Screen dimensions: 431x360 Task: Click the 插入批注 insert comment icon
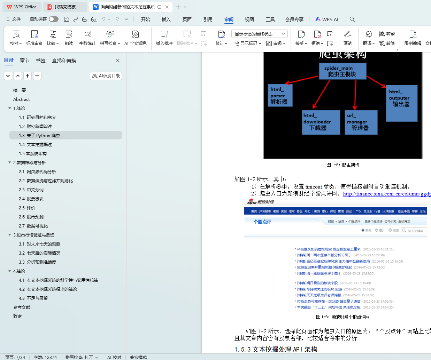[164, 34]
